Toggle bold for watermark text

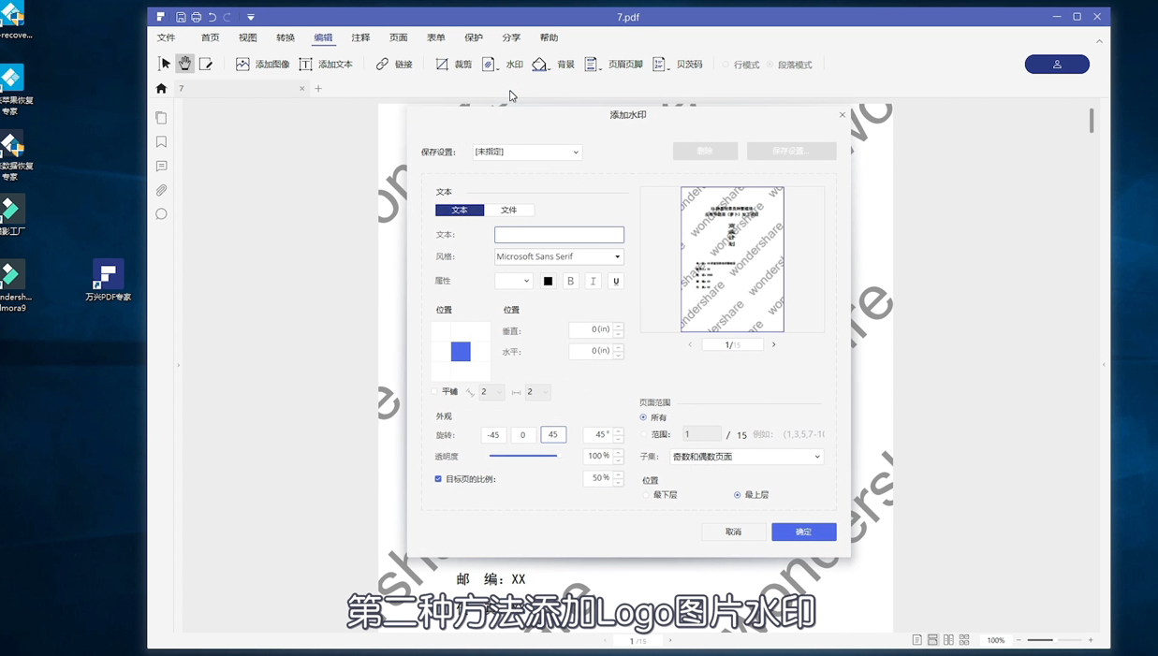point(570,281)
